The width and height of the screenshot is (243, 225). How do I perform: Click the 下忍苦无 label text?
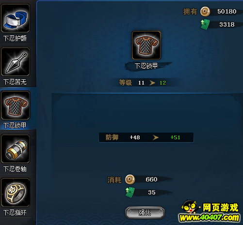click(15, 82)
